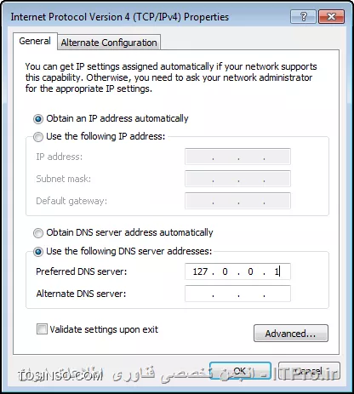The height and width of the screenshot is (394, 354).
Task: Confirm with the OK button
Action: click(240, 371)
